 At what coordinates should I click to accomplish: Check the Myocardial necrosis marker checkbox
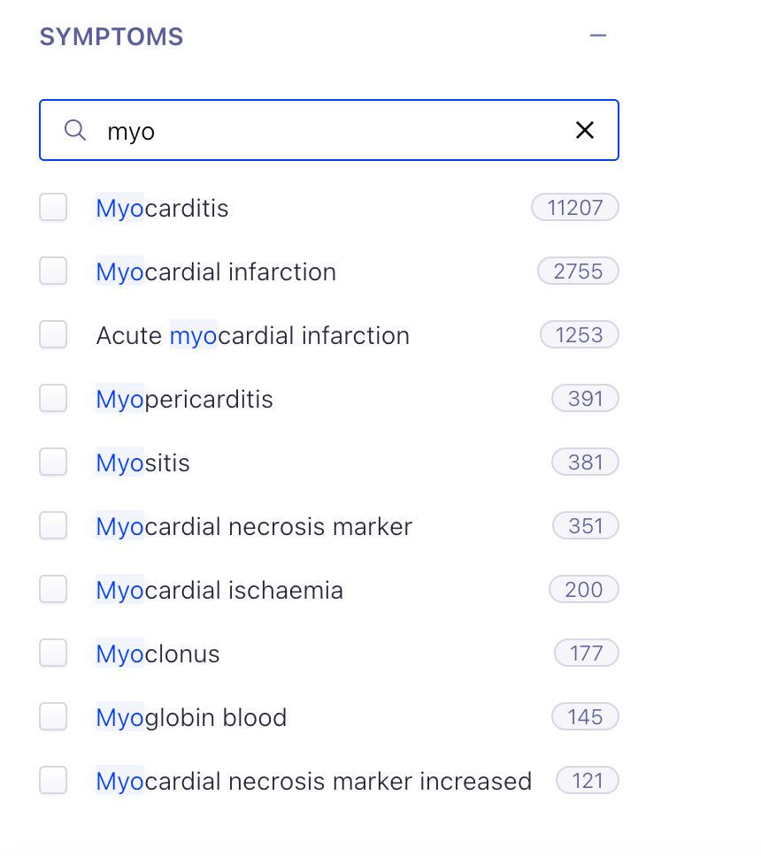[53, 526]
